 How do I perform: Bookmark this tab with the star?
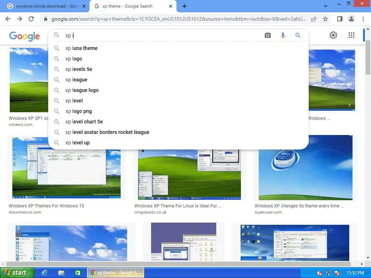325,19
